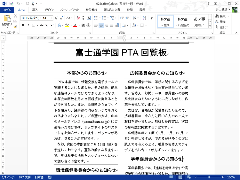Click the zoom slider handle
Screen dimensions: 240x180
point(209,177)
